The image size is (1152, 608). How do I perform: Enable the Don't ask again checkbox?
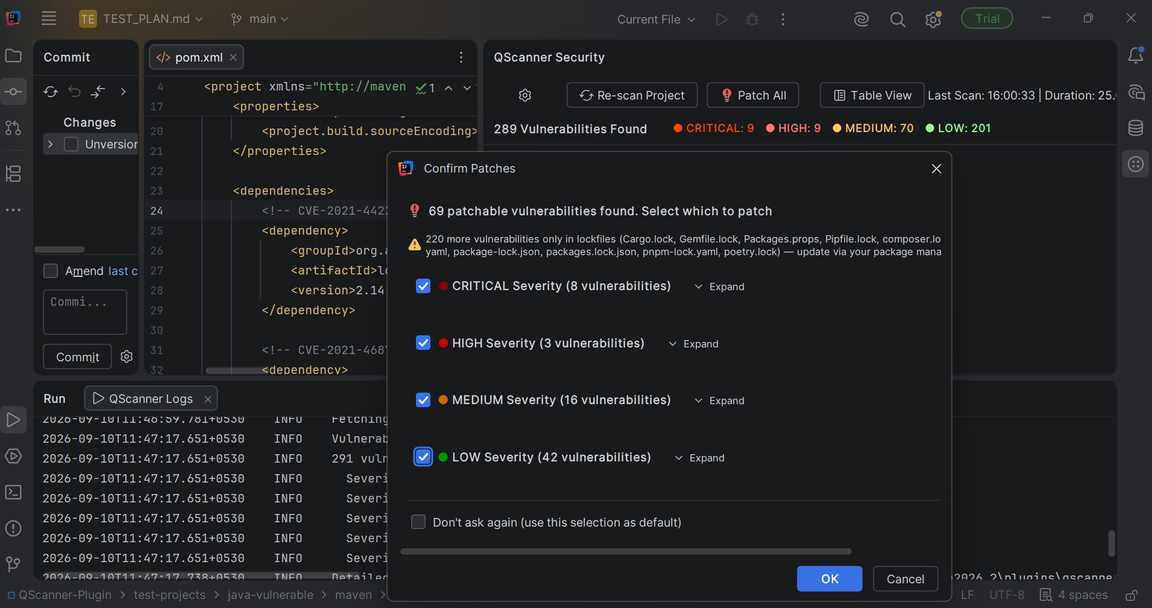[x=418, y=522]
